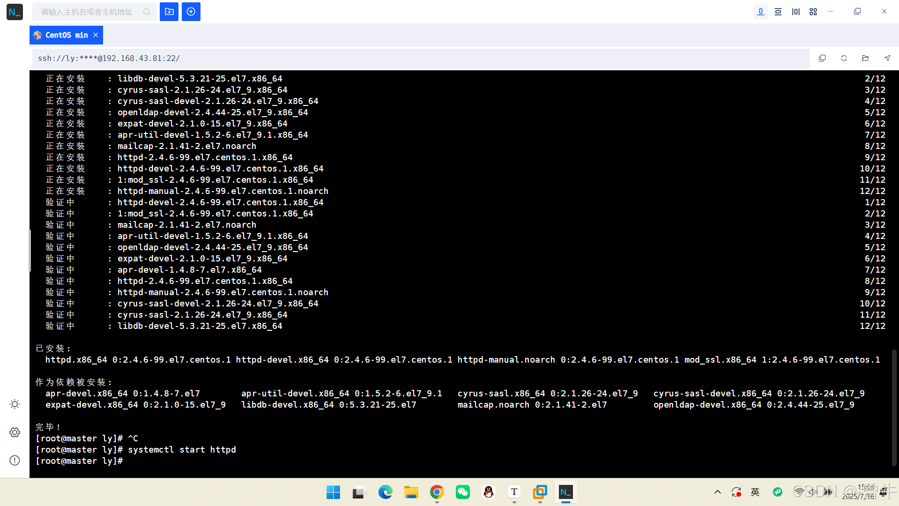Click 'mailcap-2.1.41-2.el7.noarch' installing line
This screenshot has width=899, height=506.
point(151,146)
